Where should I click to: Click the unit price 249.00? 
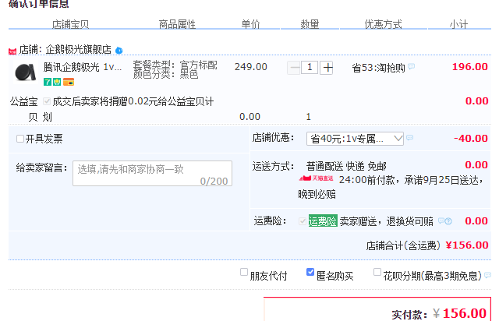tap(251, 67)
